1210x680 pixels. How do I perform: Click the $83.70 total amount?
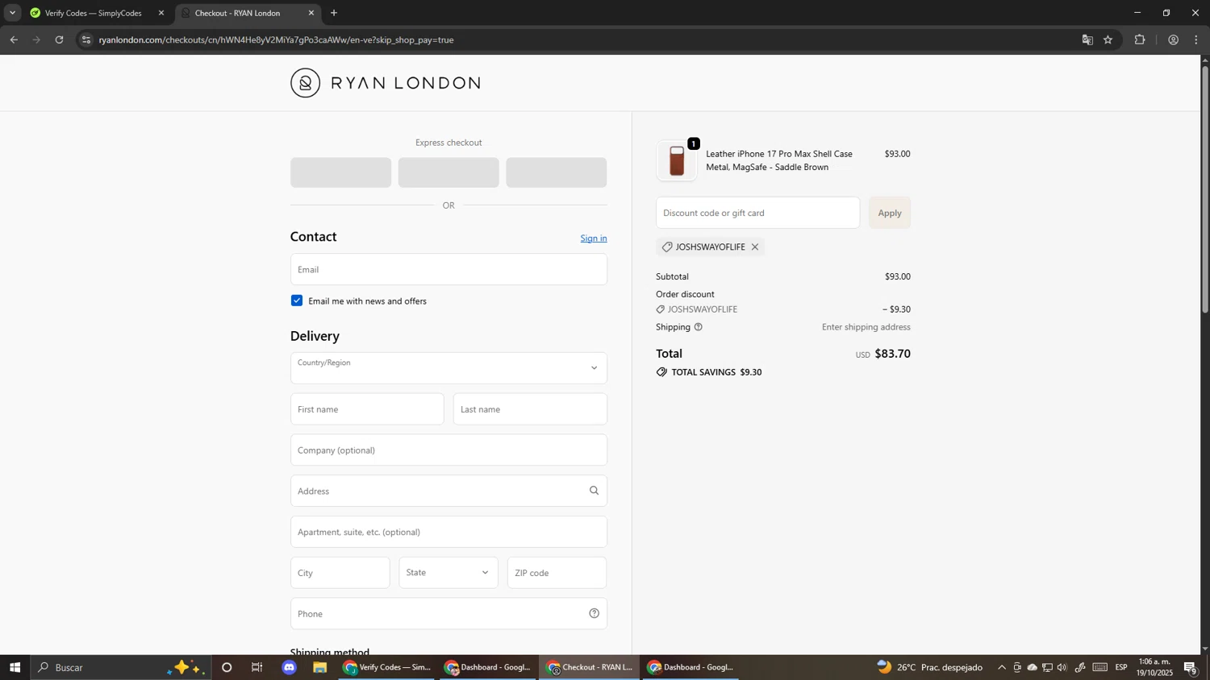(x=892, y=354)
